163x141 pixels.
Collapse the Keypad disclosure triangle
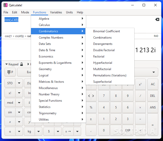7,64
